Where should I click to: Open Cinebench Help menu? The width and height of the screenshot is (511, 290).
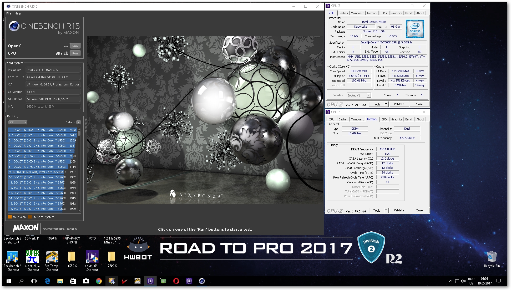pos(18,13)
